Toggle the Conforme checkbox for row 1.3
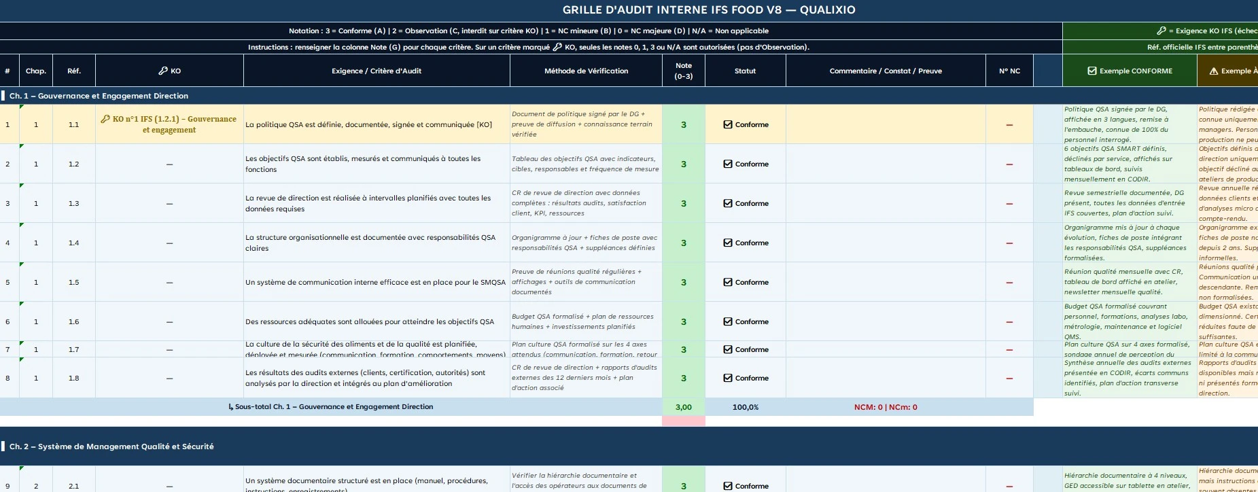This screenshot has height=492, width=1258. tap(728, 203)
